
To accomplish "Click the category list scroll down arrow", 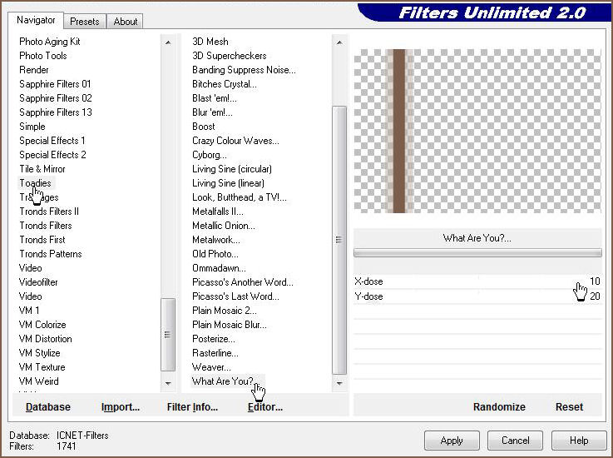I will [x=168, y=384].
